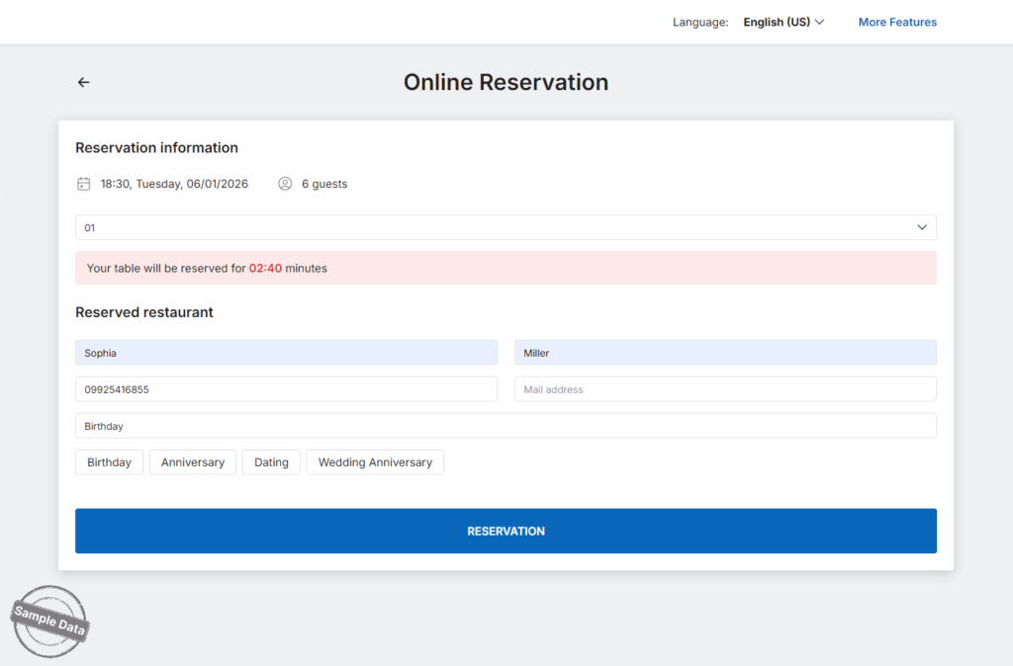Click the last name field containing Miller

[725, 353]
